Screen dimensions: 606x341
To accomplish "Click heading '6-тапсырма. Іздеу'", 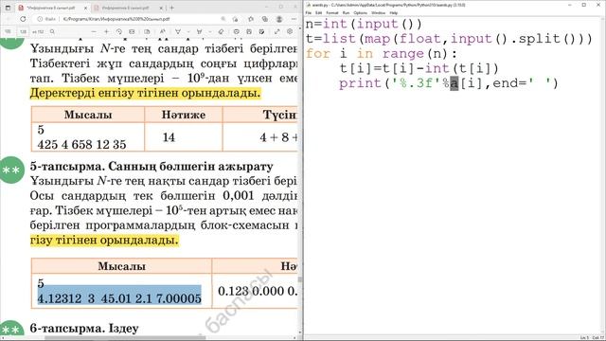I will (84, 329).
